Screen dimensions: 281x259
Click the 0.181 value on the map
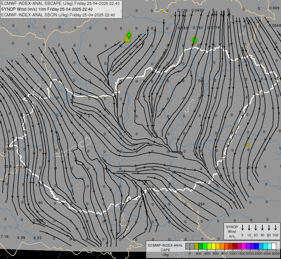tap(198, 28)
